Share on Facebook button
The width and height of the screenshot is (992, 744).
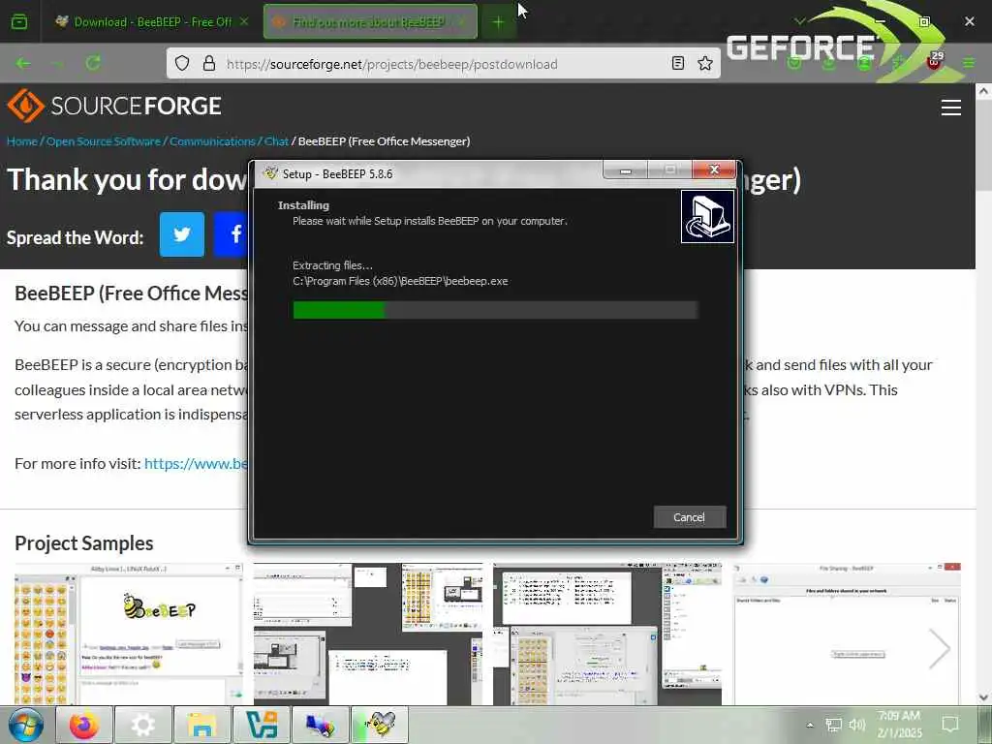232,234
